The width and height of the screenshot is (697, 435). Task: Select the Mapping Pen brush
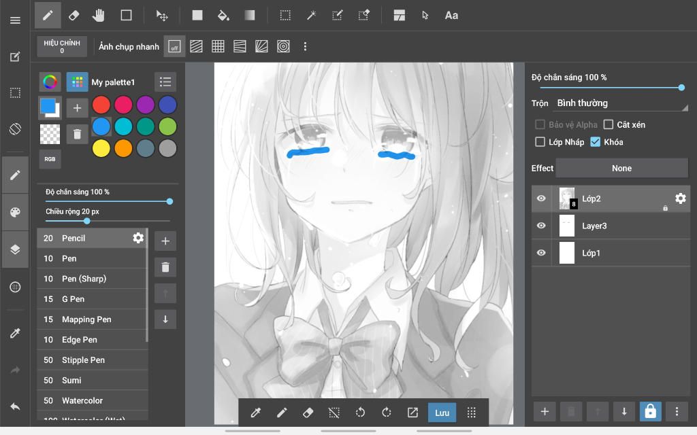click(x=92, y=319)
